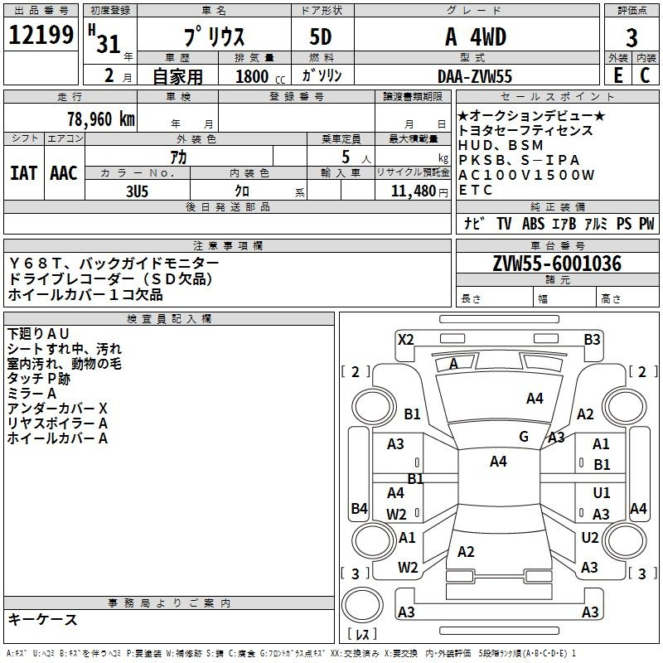
Task: Click the レス box below the diagram
Action: click(362, 635)
